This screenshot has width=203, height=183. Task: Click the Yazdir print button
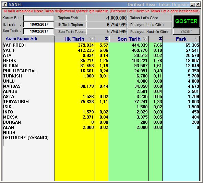[x=186, y=32]
